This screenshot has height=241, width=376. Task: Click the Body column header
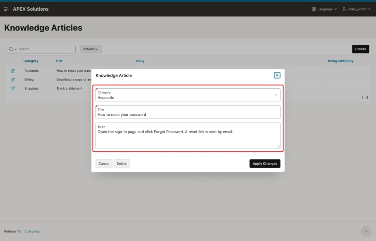pos(140,61)
